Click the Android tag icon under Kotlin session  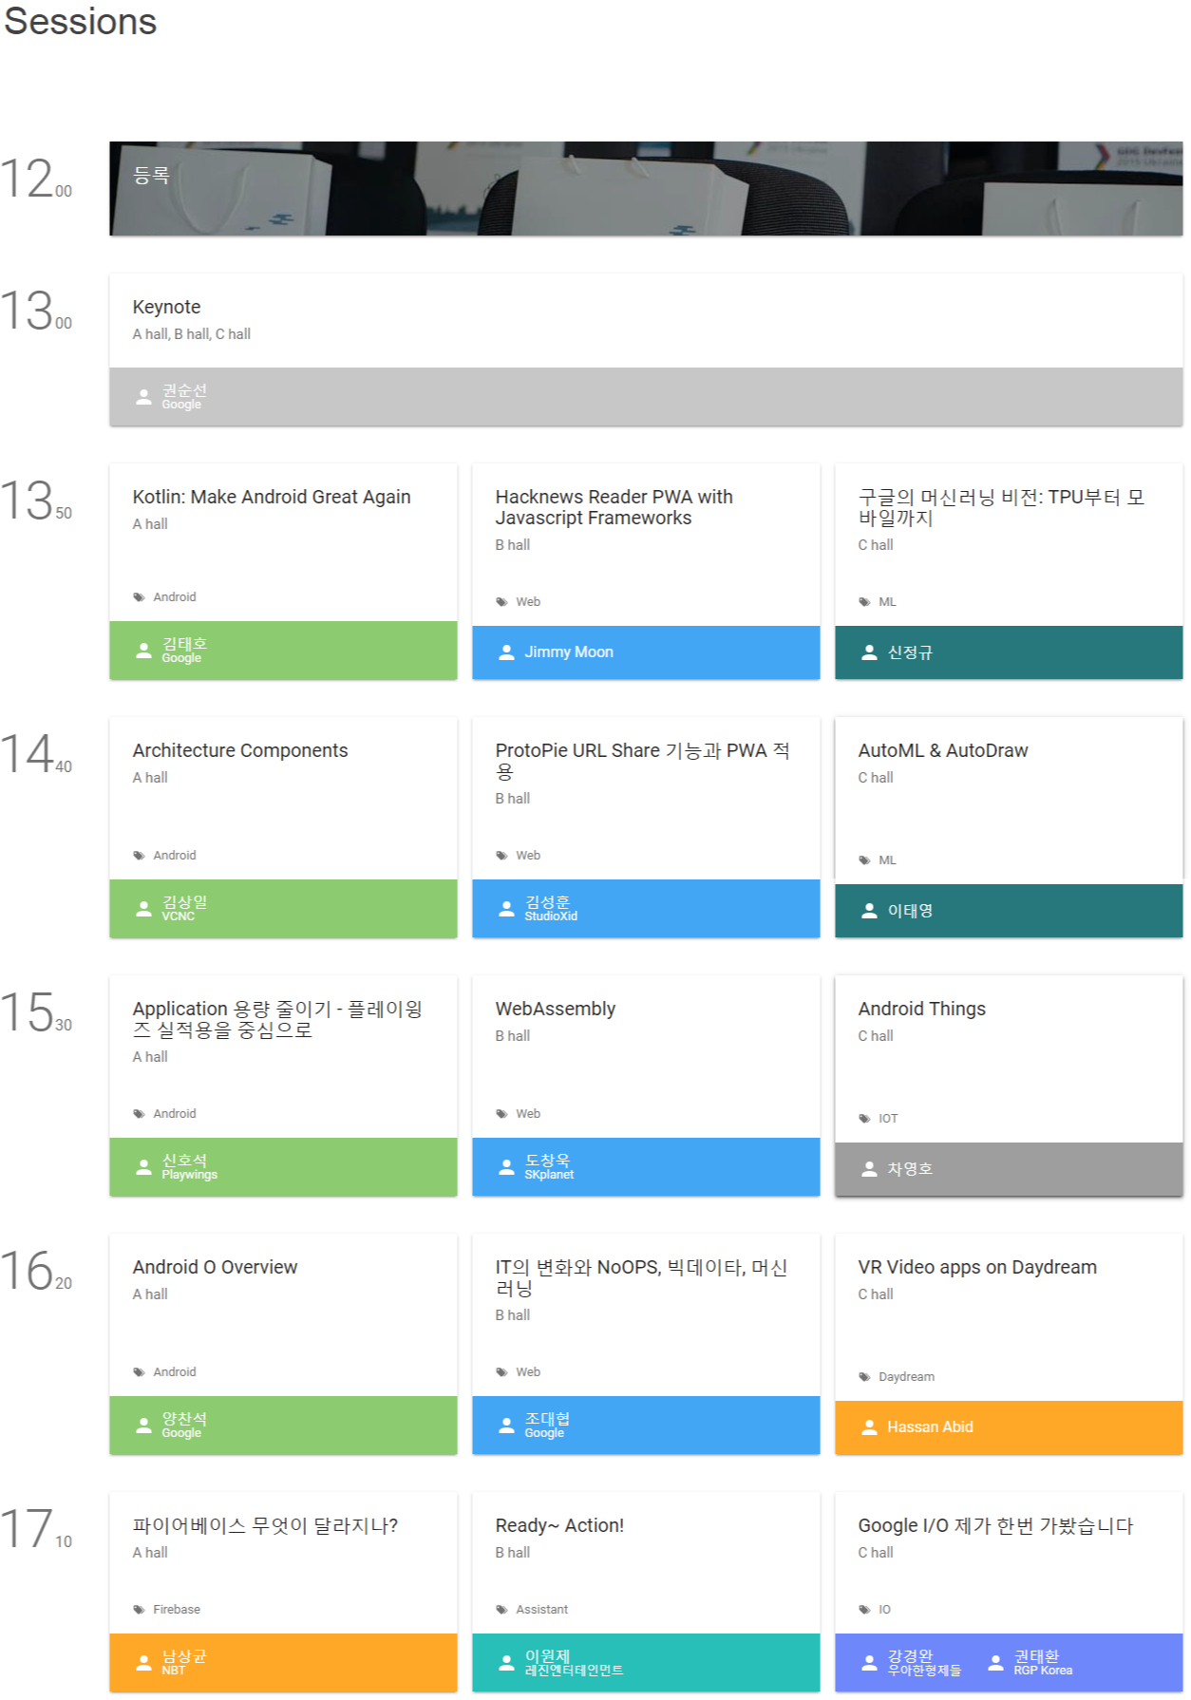(139, 597)
